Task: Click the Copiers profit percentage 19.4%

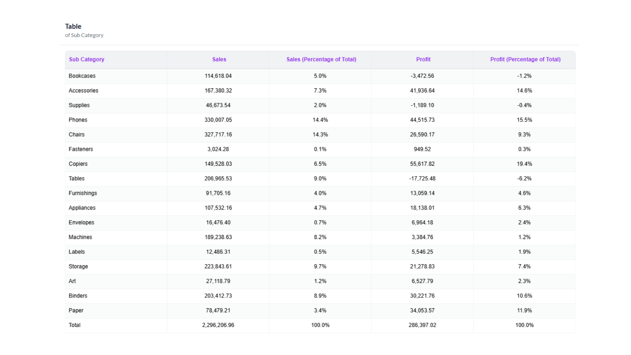Action: pyautogui.click(x=525, y=164)
